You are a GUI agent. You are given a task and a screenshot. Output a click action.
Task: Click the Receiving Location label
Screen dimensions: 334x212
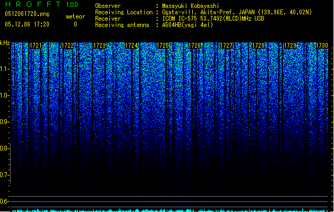click(x=124, y=12)
